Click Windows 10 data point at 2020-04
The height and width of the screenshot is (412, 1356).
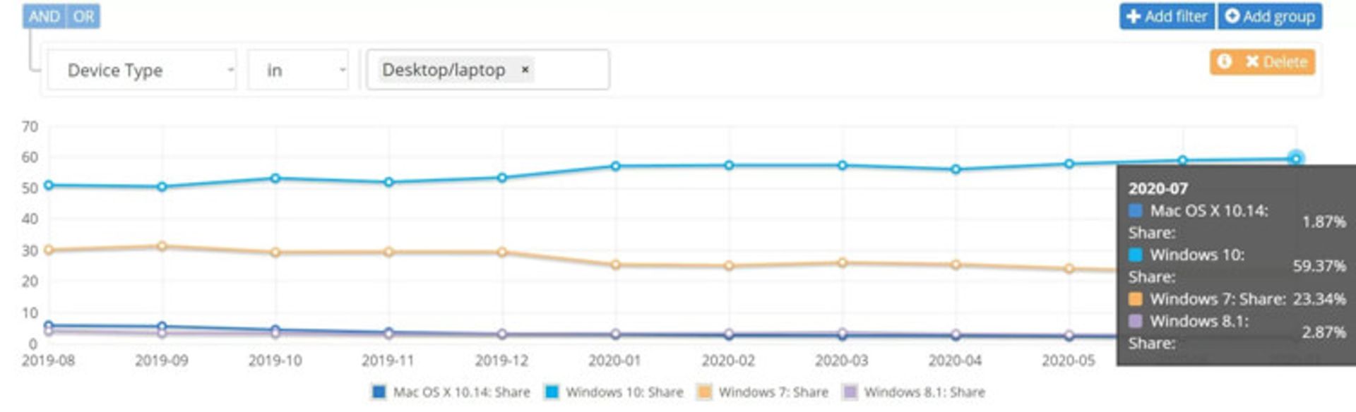[x=956, y=169]
